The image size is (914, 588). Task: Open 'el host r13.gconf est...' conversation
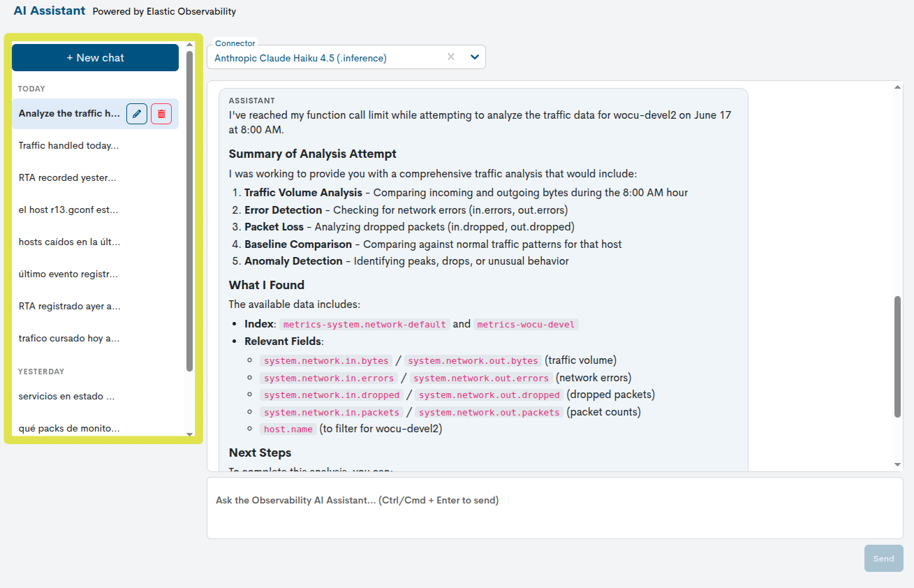(x=68, y=210)
